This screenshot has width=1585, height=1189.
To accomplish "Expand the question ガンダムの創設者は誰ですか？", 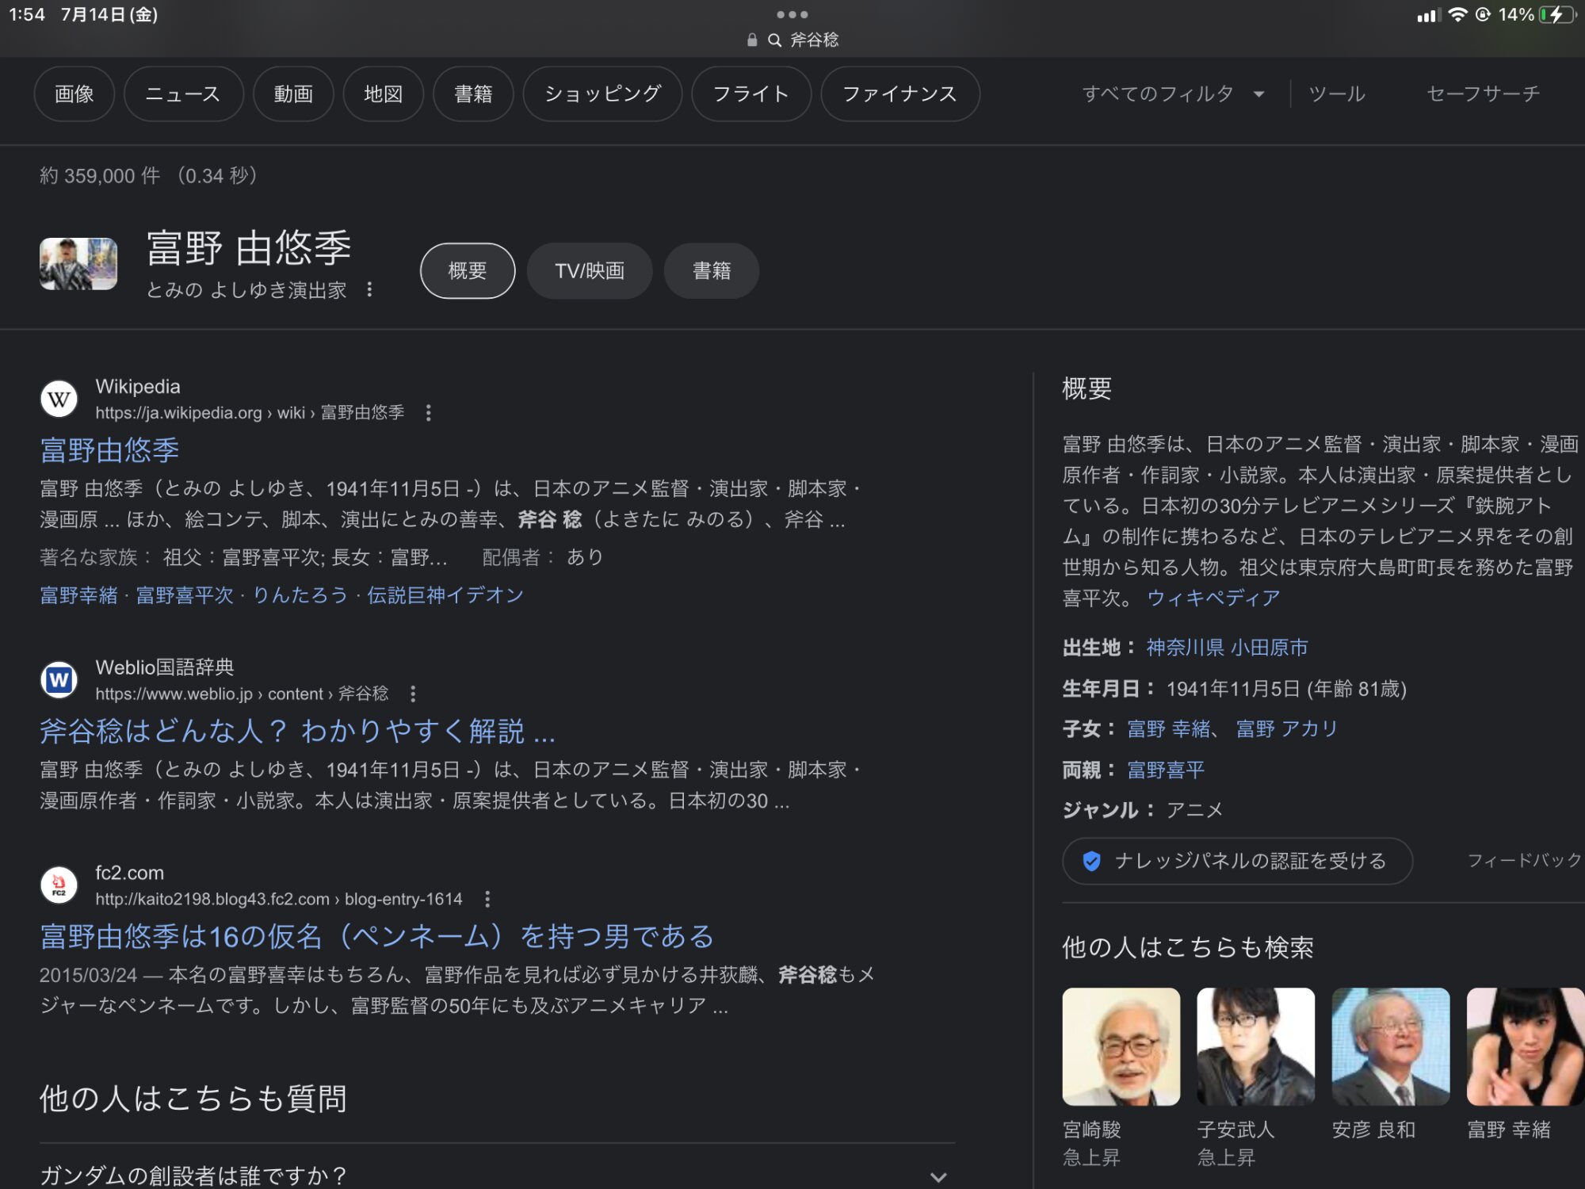I will coord(497,1176).
